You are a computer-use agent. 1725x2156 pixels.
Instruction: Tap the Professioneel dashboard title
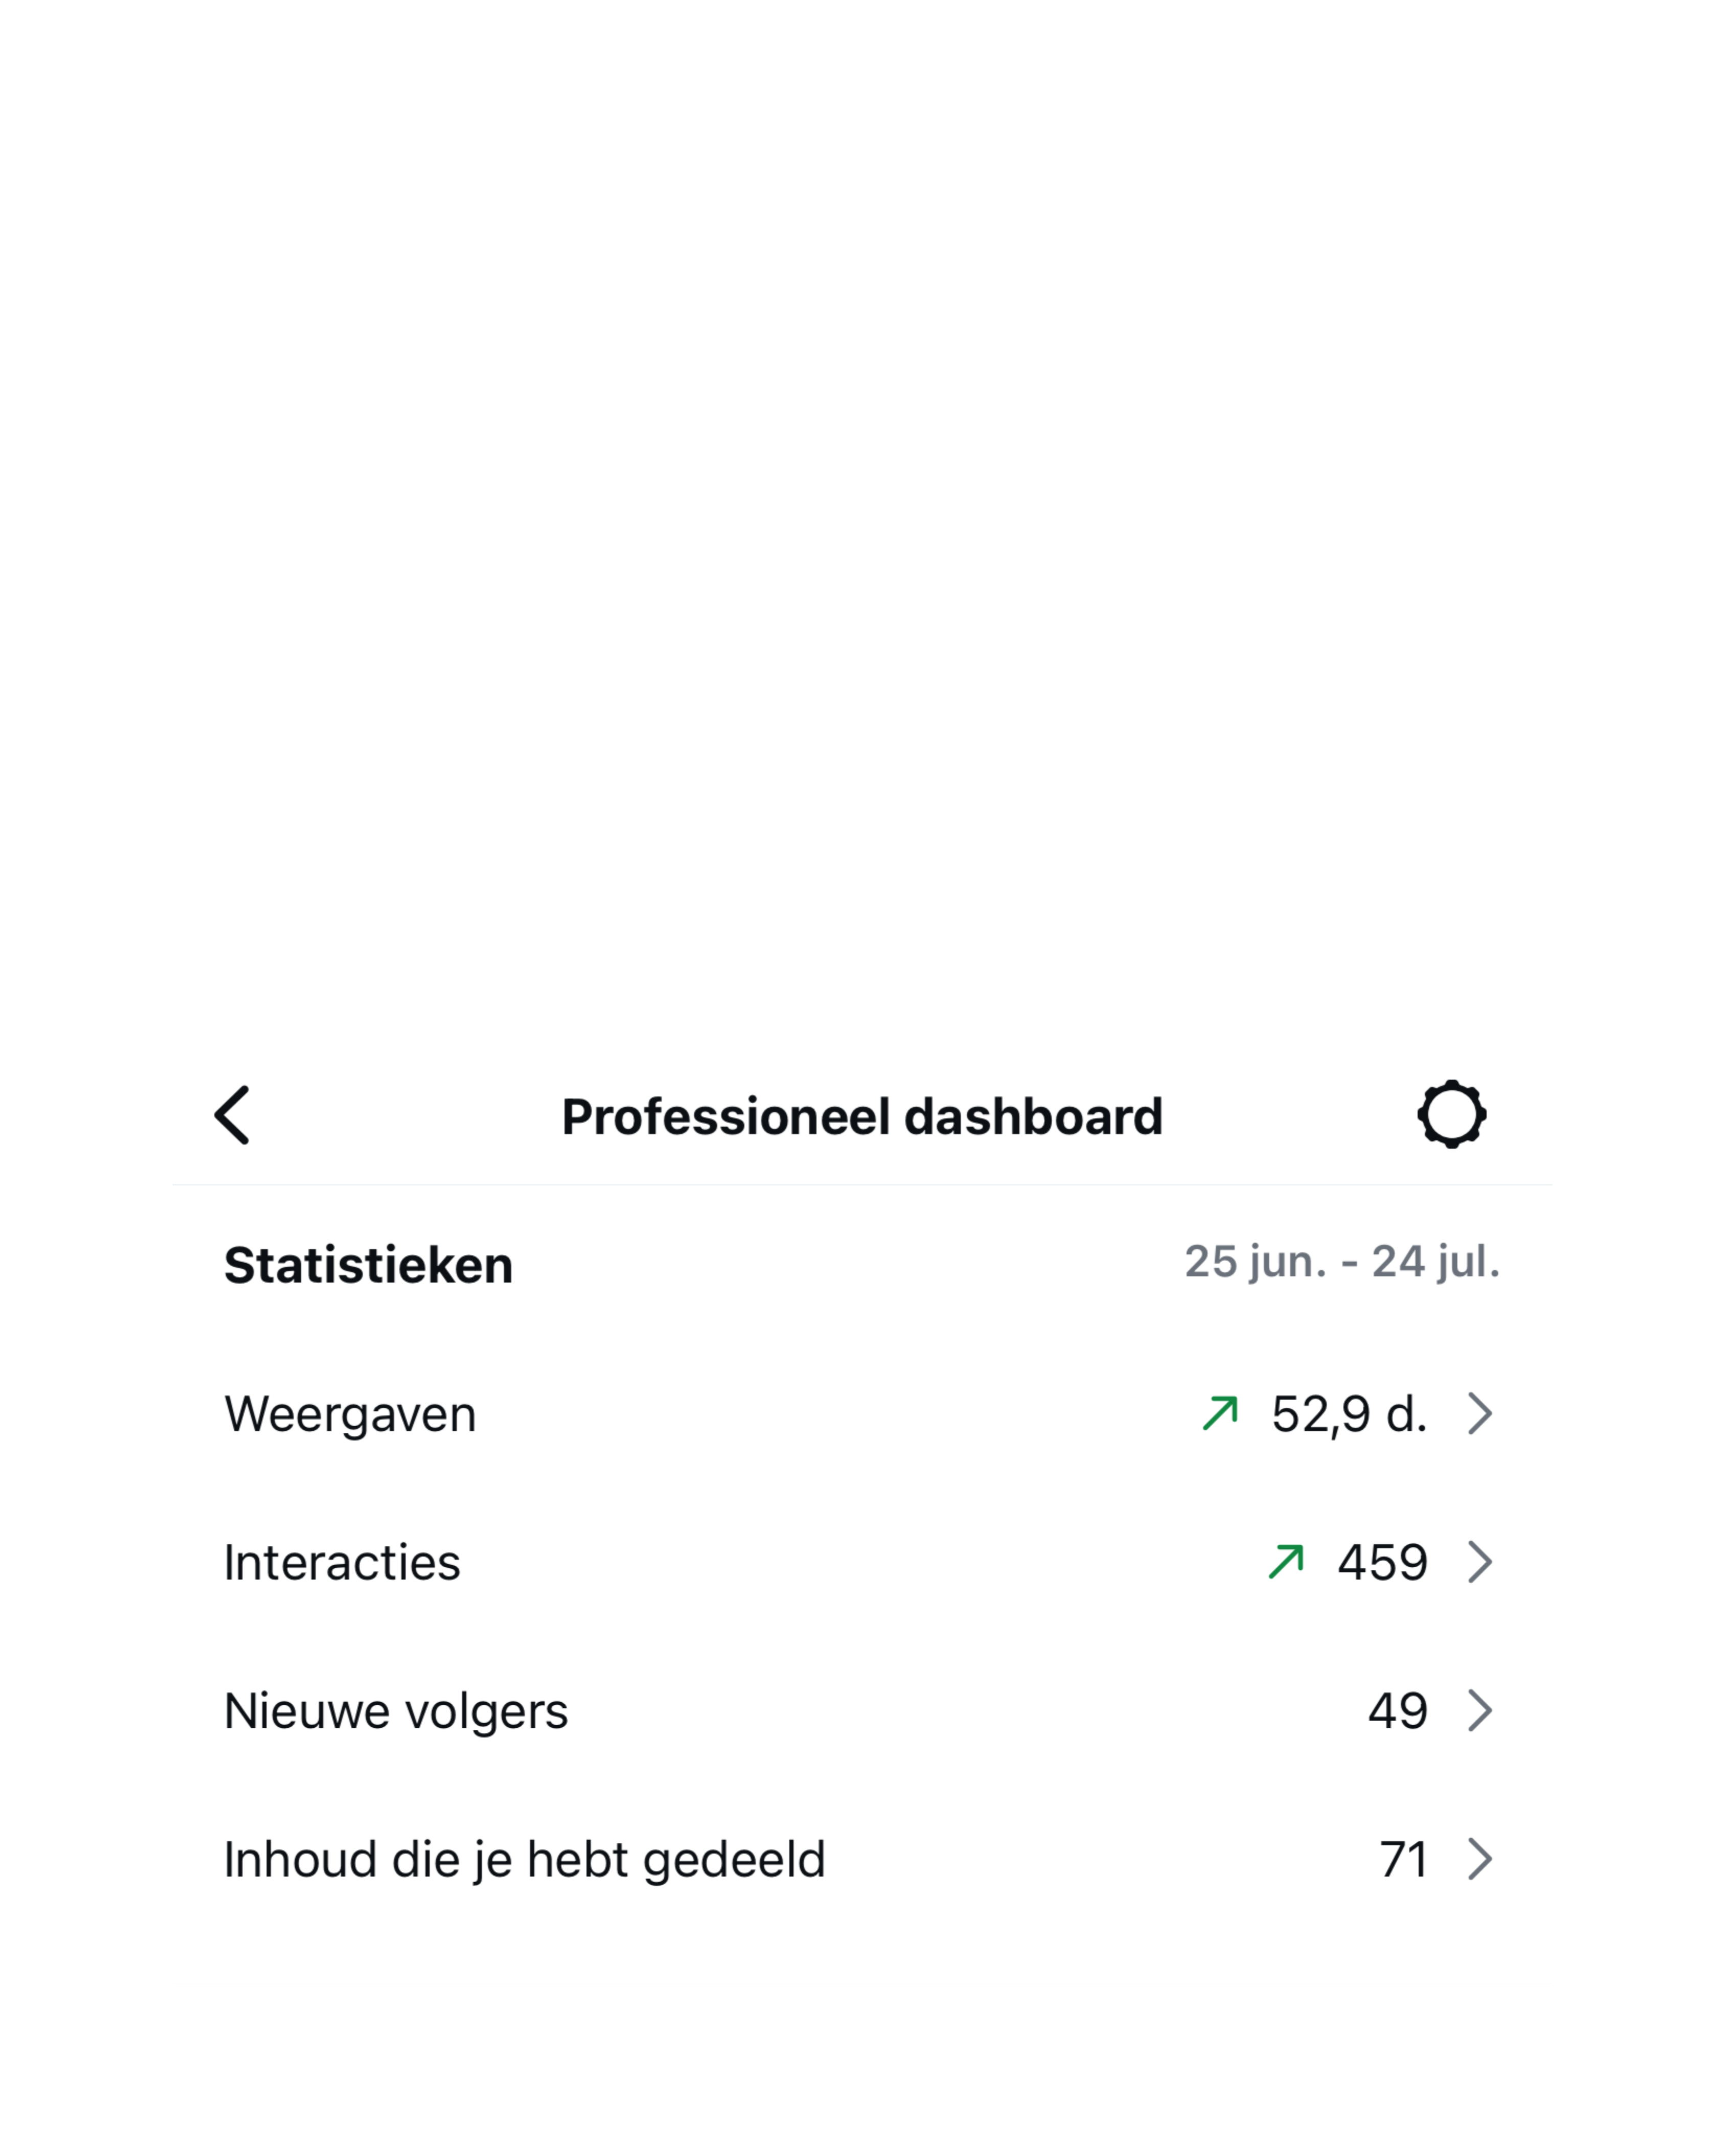pos(862,1116)
